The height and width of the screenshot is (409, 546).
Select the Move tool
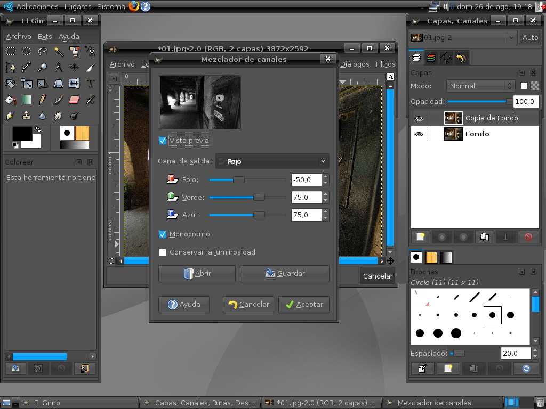click(75, 68)
